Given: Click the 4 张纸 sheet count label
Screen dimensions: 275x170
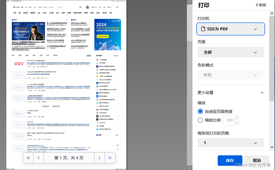Looking at the screenshot, I should pyautogui.click(x=261, y=5).
